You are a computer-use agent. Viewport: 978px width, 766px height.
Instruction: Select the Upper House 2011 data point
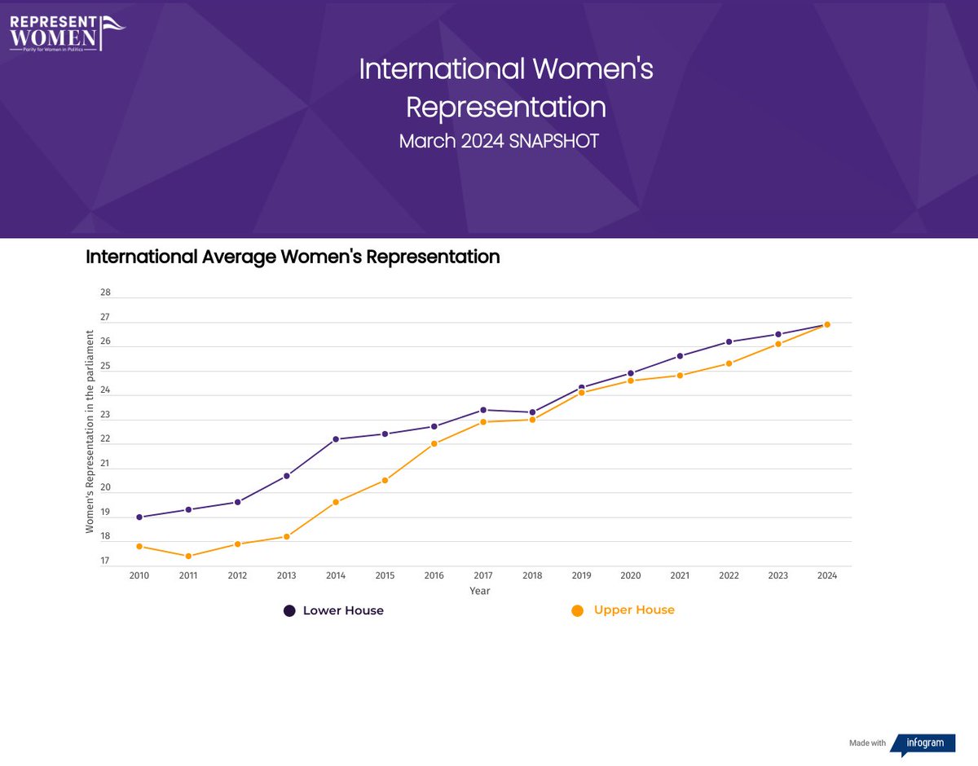[x=188, y=556]
